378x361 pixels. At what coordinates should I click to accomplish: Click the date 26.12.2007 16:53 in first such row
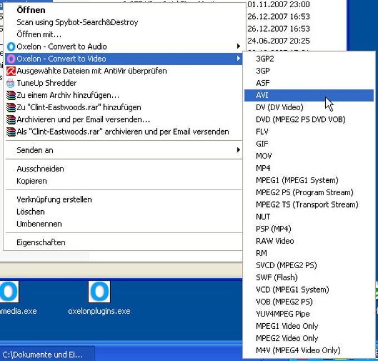click(278, 17)
